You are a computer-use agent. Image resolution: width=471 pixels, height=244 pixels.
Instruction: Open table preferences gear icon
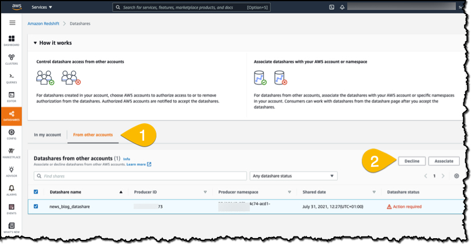click(456, 176)
